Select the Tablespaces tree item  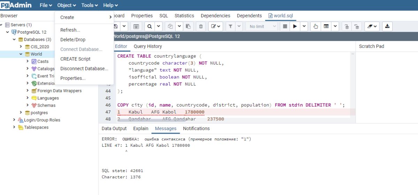pyautogui.click(x=36, y=127)
